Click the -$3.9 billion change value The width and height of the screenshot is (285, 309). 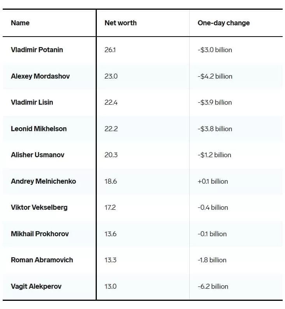(215, 102)
